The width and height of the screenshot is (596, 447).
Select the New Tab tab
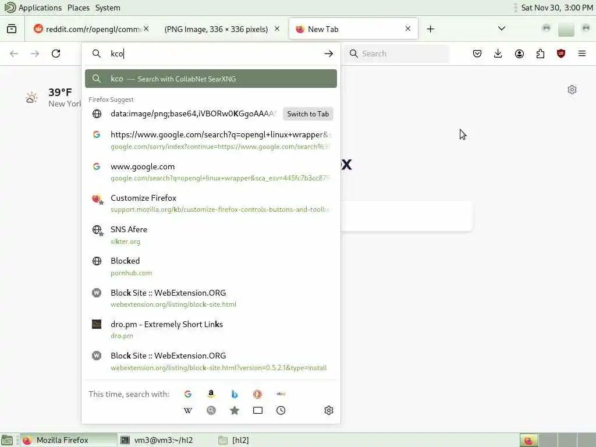click(353, 29)
